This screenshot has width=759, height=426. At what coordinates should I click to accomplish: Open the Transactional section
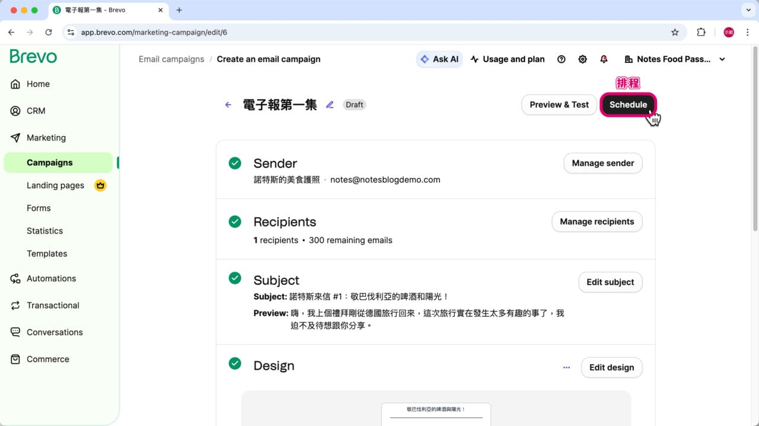(53, 305)
